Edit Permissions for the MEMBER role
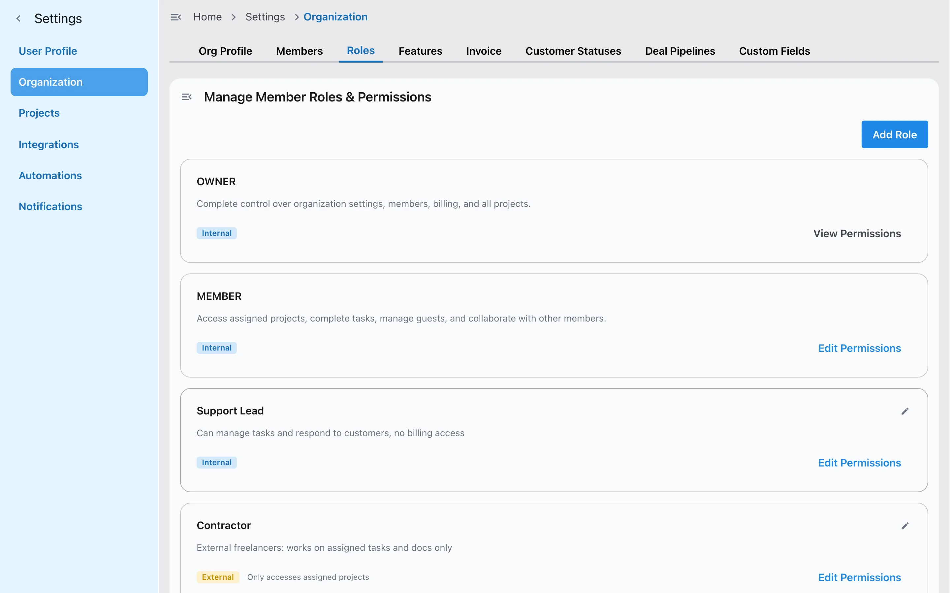 coord(859,348)
